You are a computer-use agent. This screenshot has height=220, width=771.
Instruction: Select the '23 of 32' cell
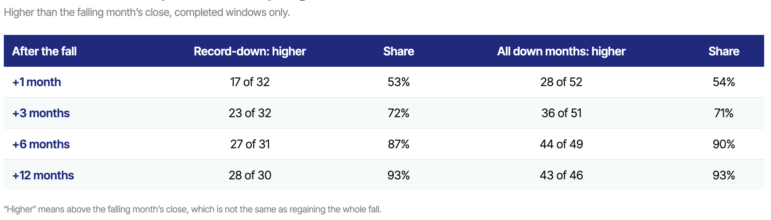click(x=250, y=113)
